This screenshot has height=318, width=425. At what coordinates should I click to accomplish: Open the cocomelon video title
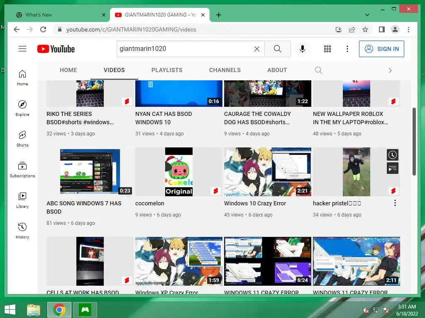point(149,203)
